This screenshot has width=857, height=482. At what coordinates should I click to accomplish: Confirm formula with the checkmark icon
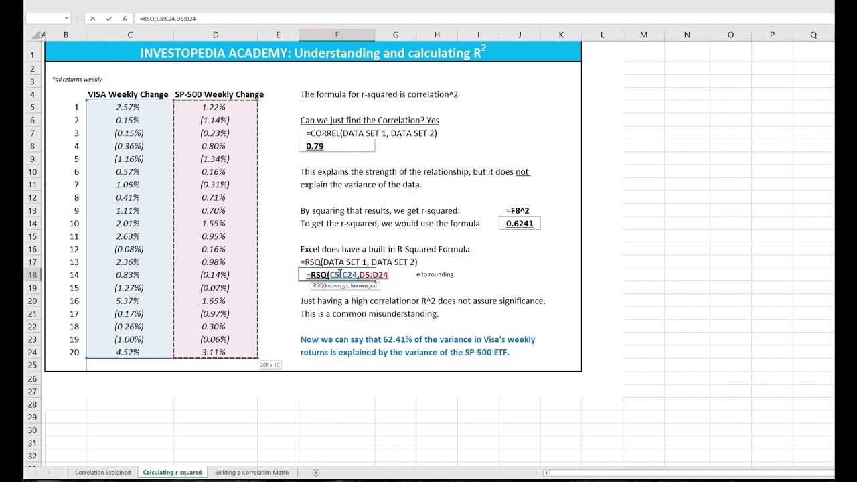[108, 19]
